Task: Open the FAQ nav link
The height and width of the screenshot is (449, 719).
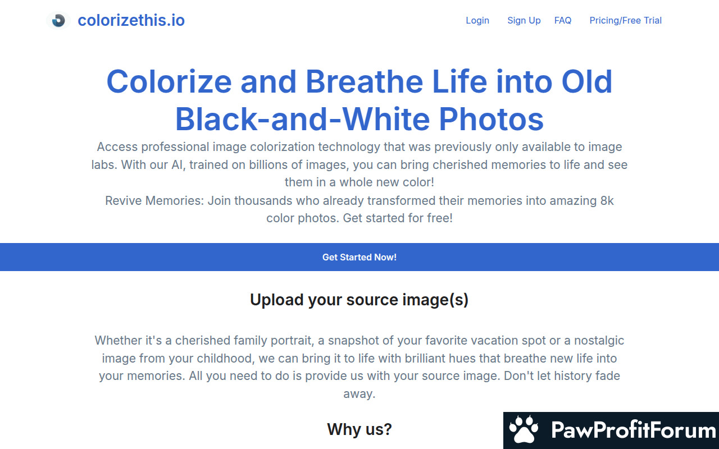Action: coord(563,20)
